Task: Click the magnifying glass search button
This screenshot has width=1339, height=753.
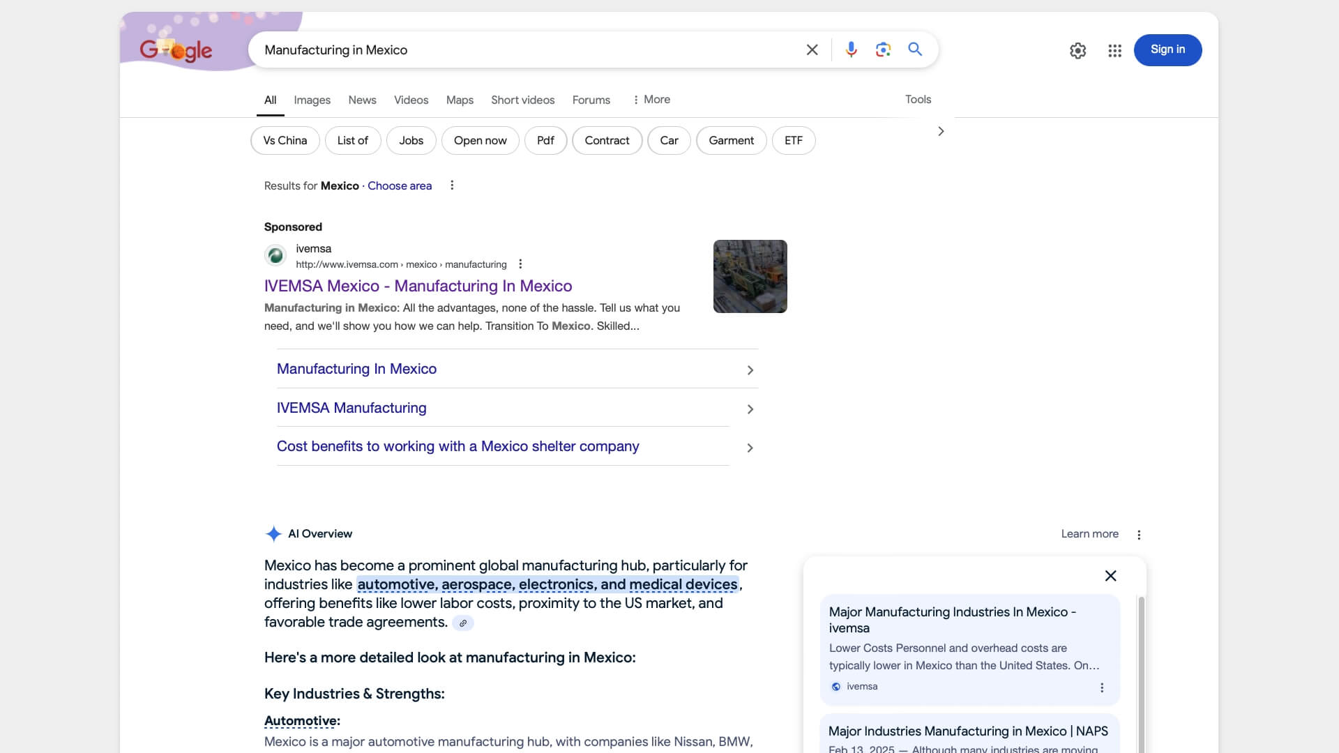Action: [x=915, y=50]
